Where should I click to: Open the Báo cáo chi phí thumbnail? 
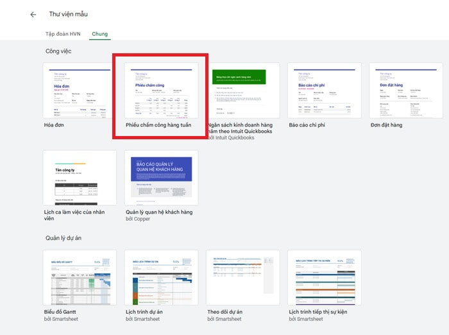pyautogui.click(x=325, y=90)
